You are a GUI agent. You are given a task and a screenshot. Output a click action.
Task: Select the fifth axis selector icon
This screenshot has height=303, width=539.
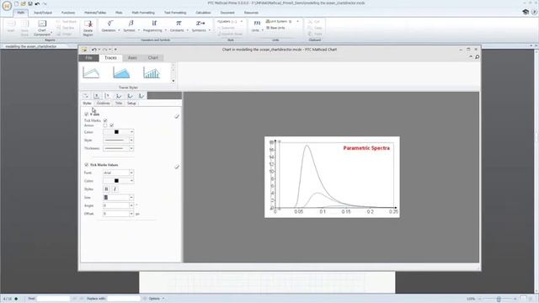(131, 96)
